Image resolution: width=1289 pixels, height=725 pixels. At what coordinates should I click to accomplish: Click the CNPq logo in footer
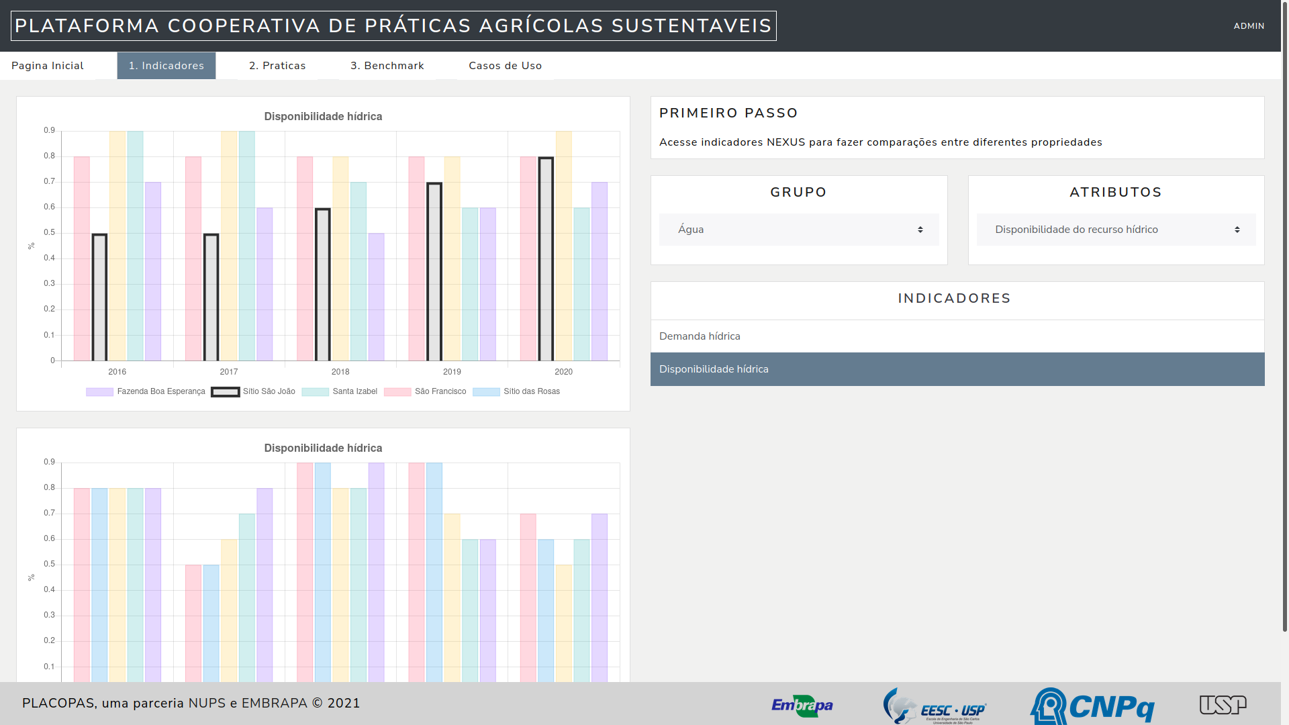pos(1092,706)
